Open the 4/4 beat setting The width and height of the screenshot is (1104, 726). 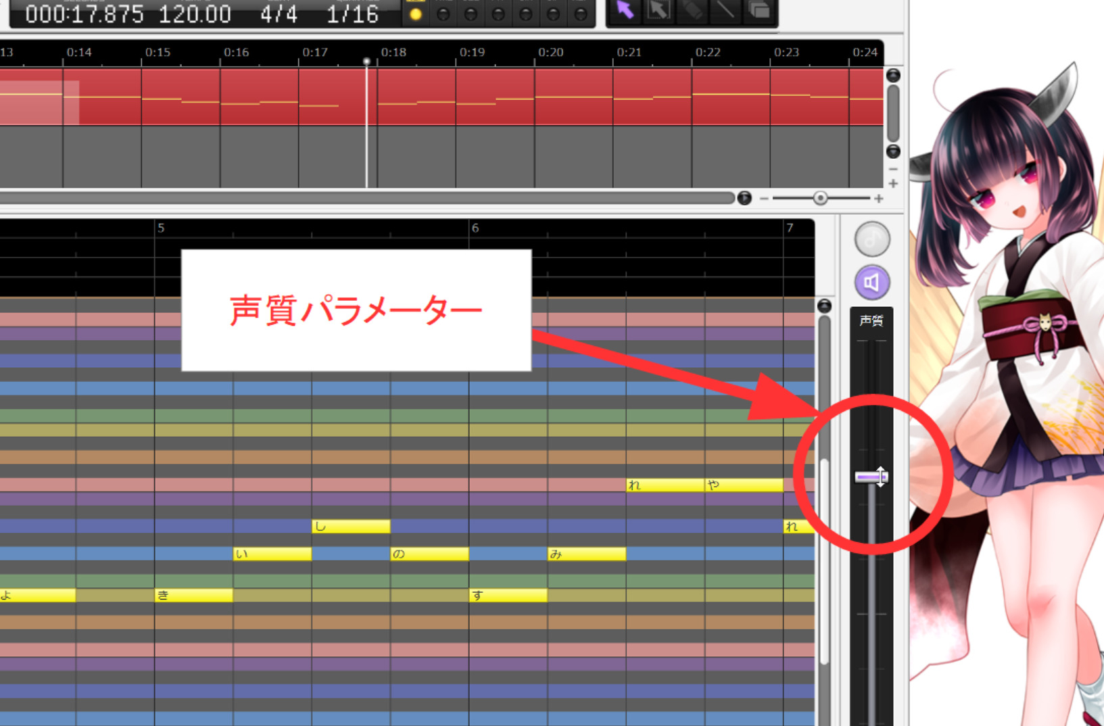click(x=279, y=14)
